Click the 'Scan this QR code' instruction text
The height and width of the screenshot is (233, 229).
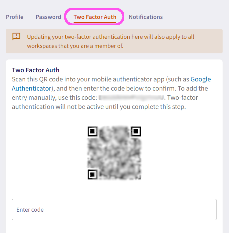coord(61,79)
